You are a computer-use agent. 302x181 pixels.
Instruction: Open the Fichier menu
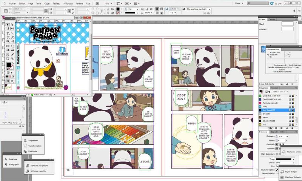point(12,3)
